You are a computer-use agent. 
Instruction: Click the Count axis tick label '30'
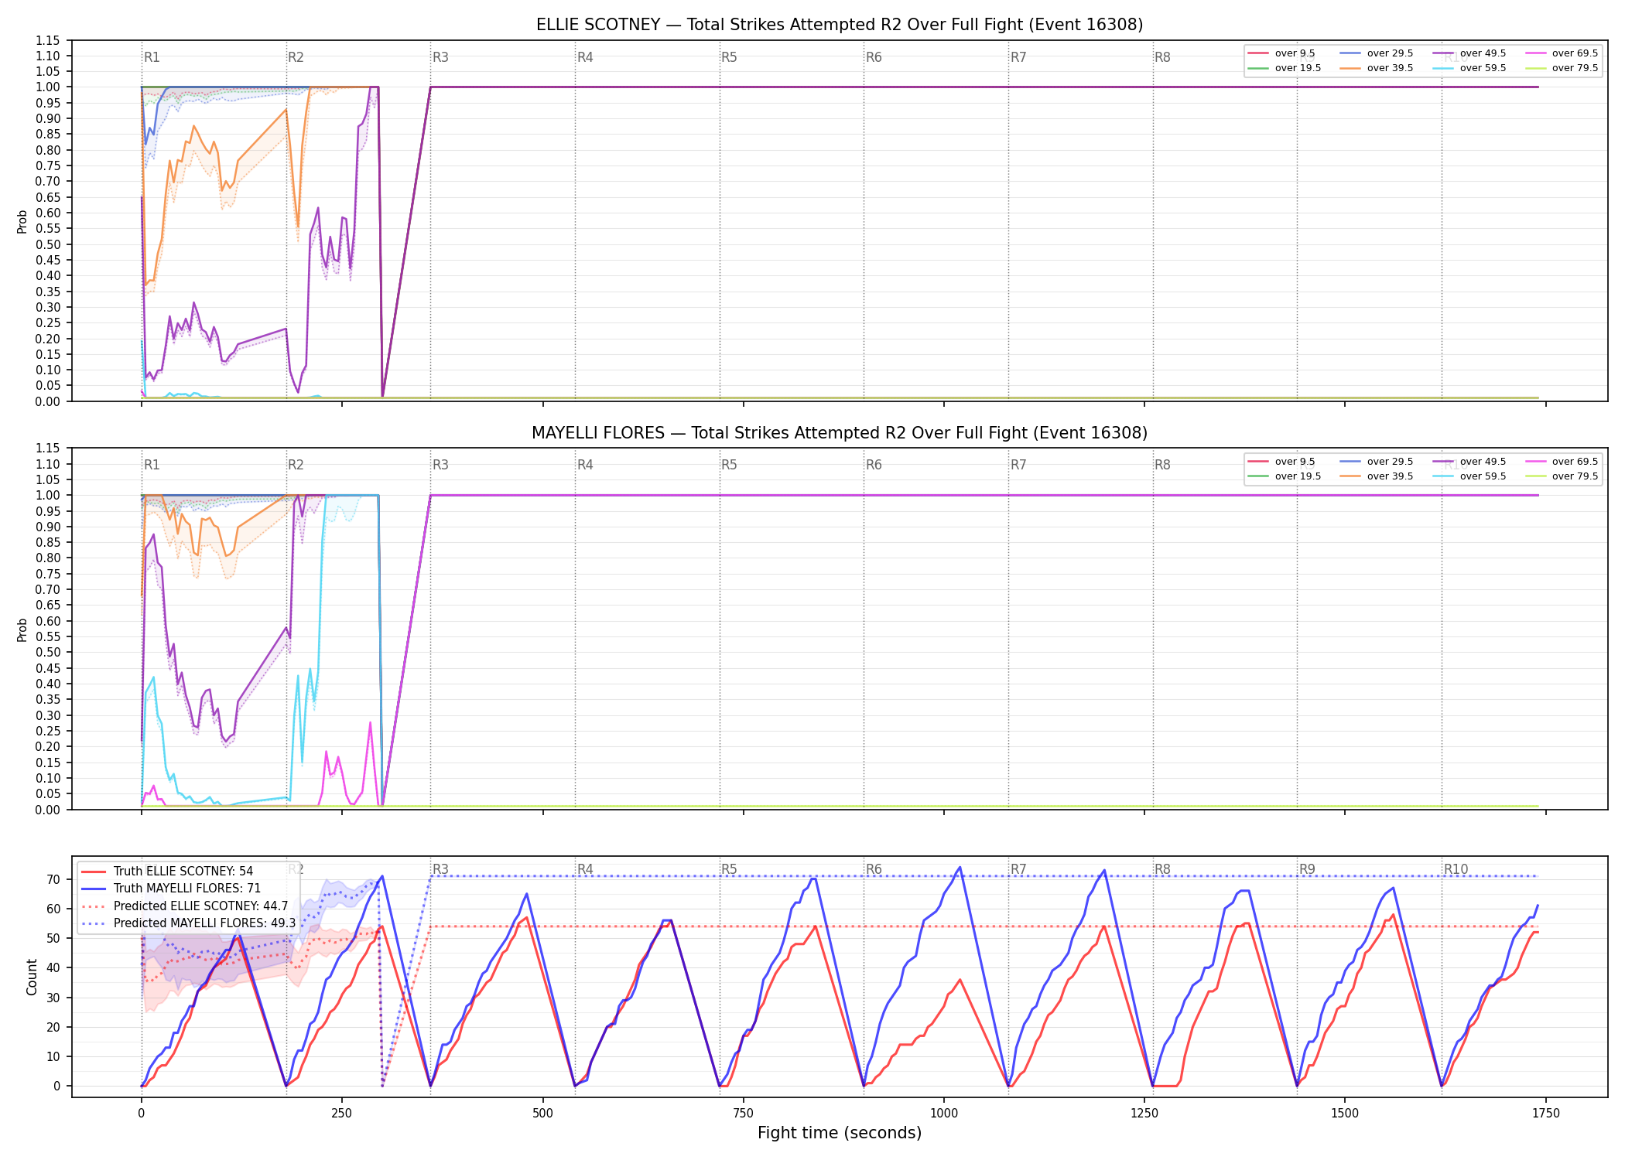point(53,998)
